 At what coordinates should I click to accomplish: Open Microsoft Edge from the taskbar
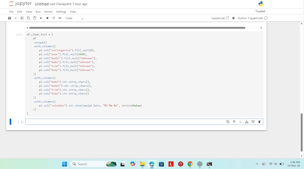pyautogui.click(x=152, y=164)
